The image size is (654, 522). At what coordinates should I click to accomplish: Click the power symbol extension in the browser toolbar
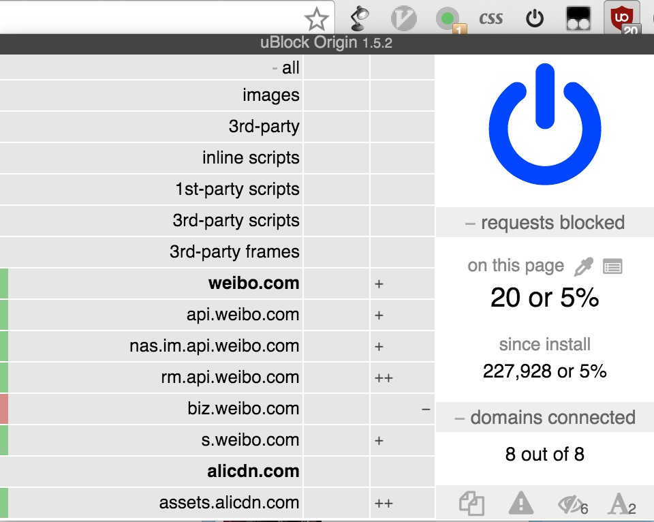(x=535, y=18)
